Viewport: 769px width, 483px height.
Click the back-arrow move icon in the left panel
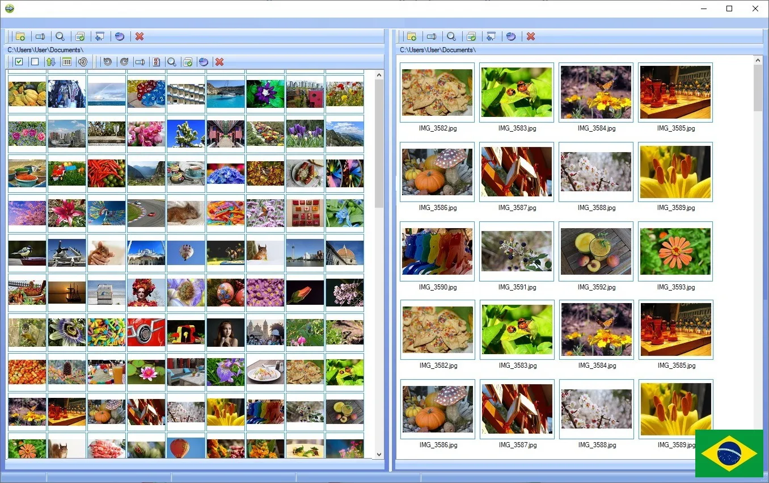tap(100, 36)
